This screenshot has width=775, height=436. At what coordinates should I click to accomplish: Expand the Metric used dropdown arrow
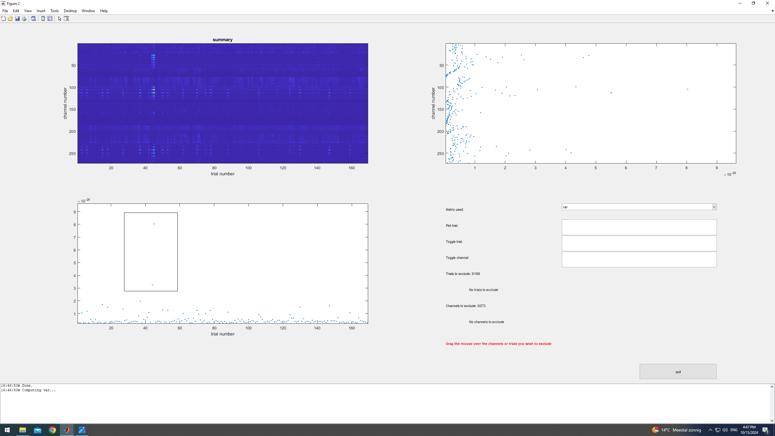coord(714,207)
